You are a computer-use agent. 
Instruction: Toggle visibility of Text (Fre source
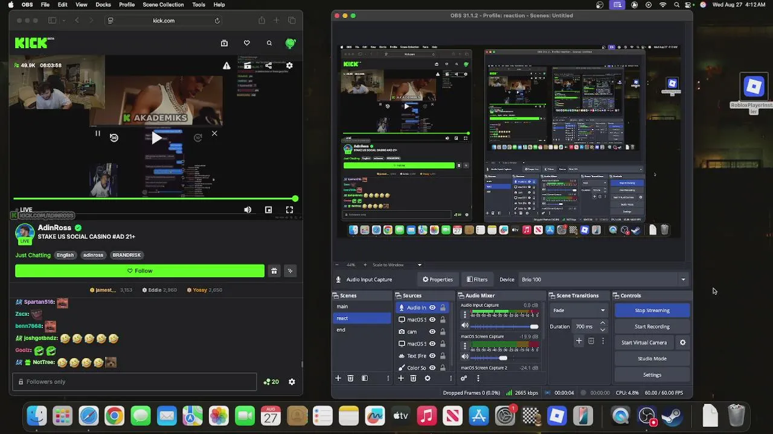click(432, 356)
